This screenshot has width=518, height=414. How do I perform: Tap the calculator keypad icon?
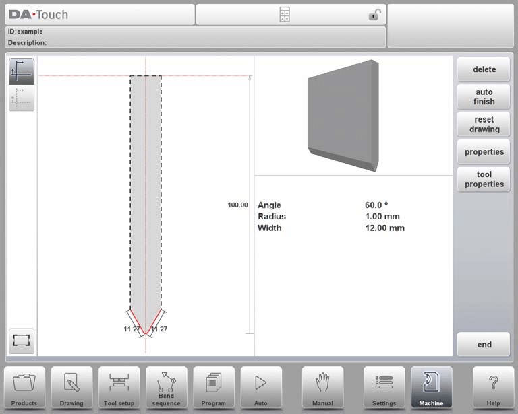click(285, 15)
